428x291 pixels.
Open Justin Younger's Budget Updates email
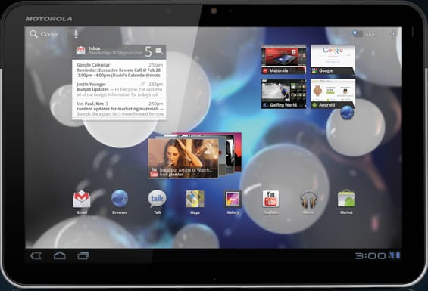(119, 89)
